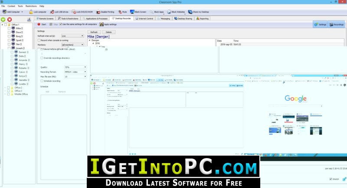Collapse the 2016 recordings node
This screenshot has height=188, width=347.
pyautogui.click(x=93, y=43)
